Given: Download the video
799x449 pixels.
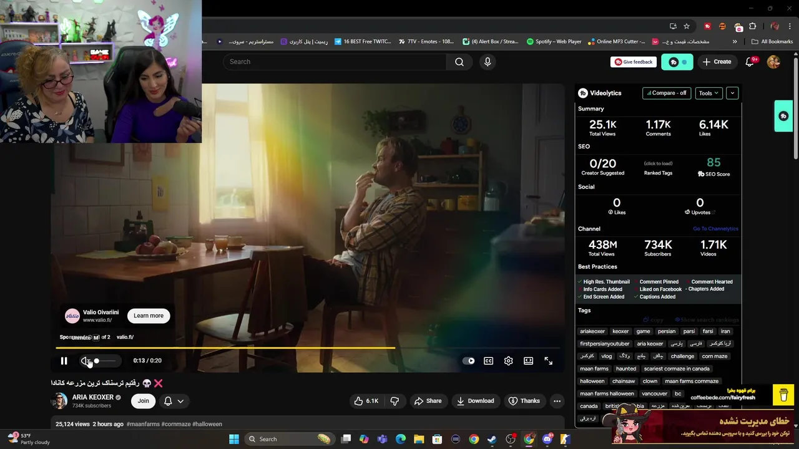Looking at the screenshot, I should 476,401.
